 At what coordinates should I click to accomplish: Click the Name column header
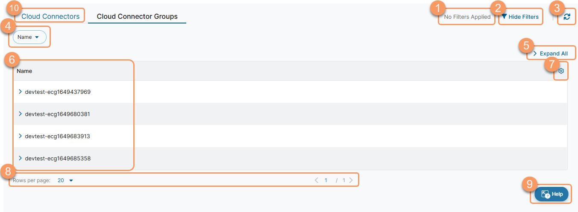(25, 71)
